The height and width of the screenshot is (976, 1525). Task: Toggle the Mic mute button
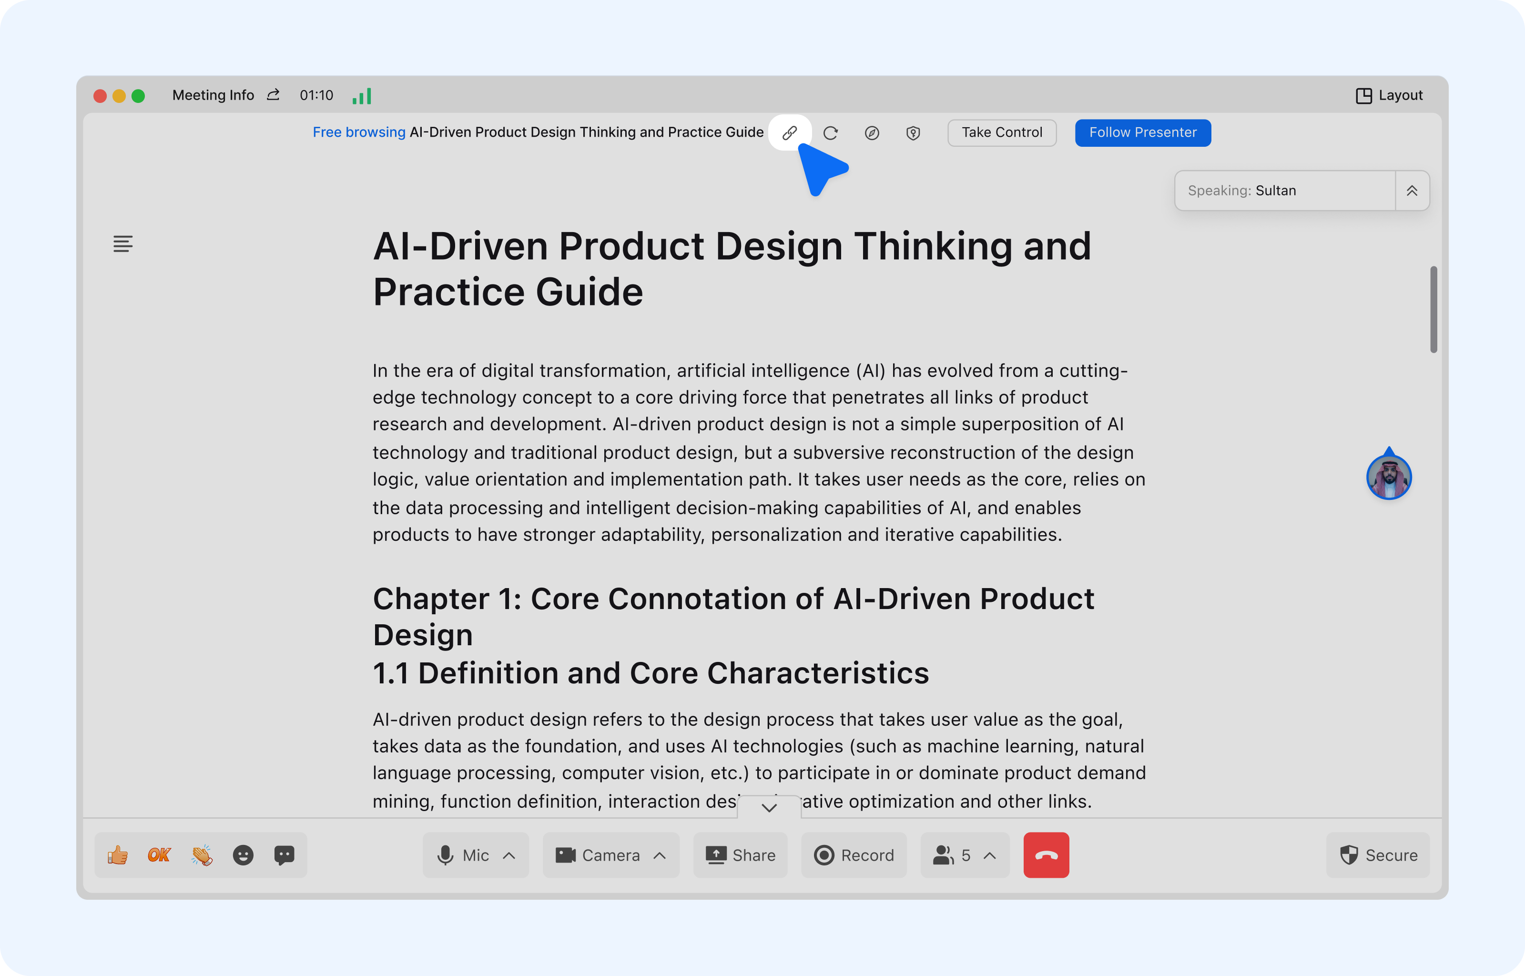click(x=463, y=855)
